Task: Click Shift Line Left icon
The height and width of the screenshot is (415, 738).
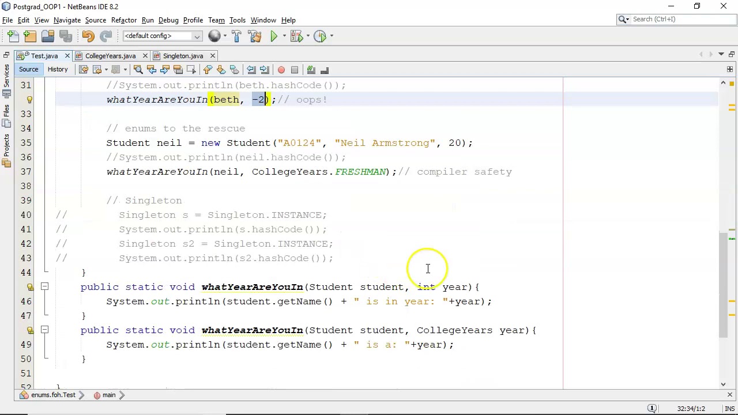Action: tap(251, 70)
